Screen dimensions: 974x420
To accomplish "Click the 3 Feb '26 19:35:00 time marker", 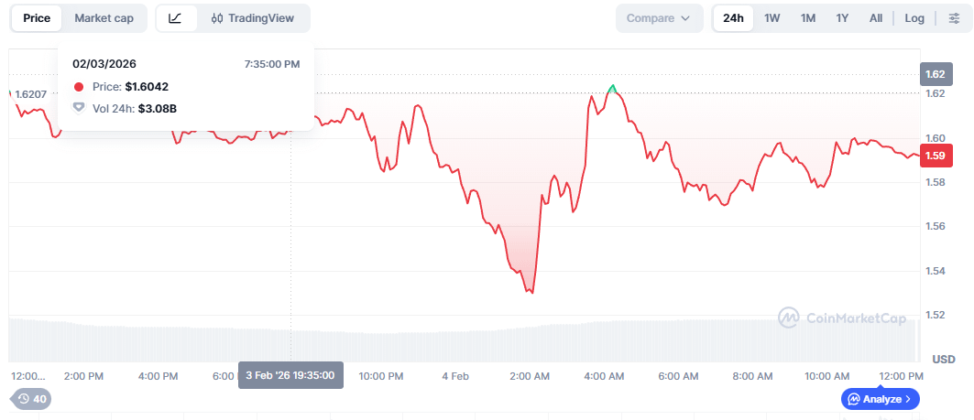I will click(290, 374).
